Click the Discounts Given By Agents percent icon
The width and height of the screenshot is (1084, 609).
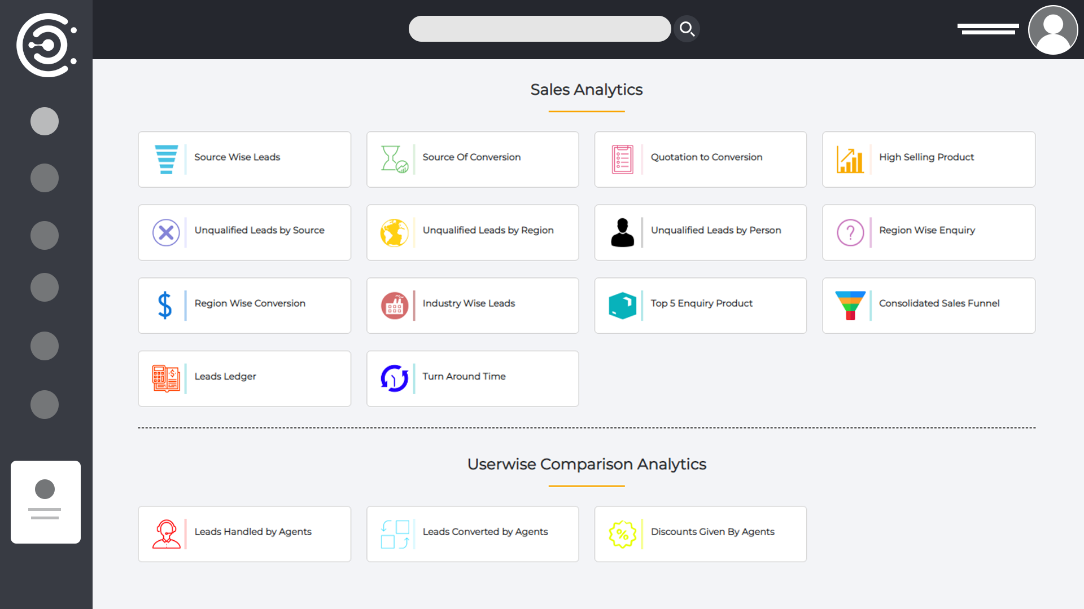622,534
